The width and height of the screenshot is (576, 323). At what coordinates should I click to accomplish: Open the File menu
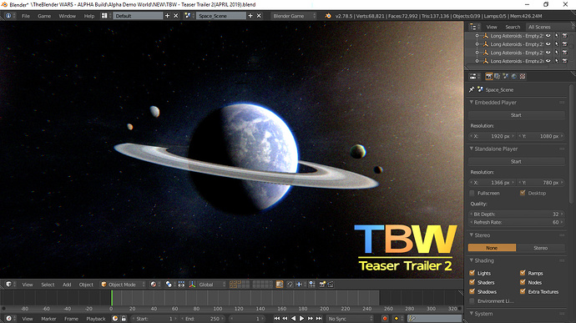pyautogui.click(x=26, y=16)
